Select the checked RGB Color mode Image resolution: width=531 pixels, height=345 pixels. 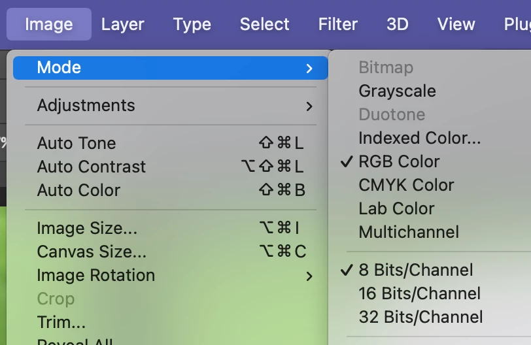[399, 161]
